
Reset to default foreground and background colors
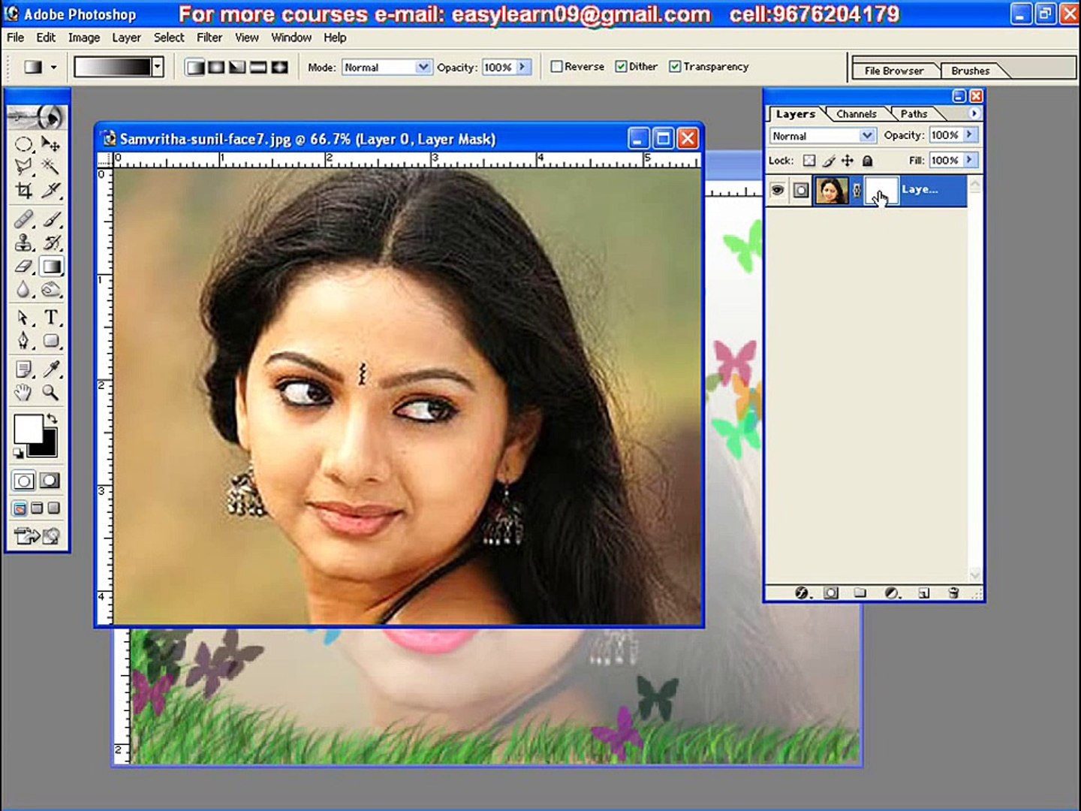[18, 452]
